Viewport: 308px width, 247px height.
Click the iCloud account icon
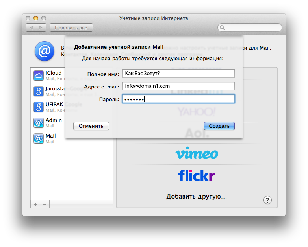coord(39,76)
